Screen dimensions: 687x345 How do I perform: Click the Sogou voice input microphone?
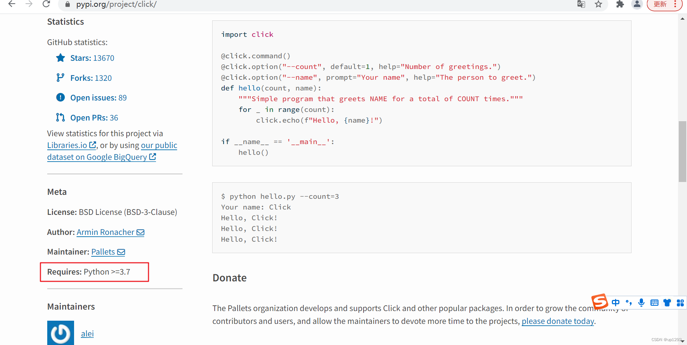tap(641, 303)
